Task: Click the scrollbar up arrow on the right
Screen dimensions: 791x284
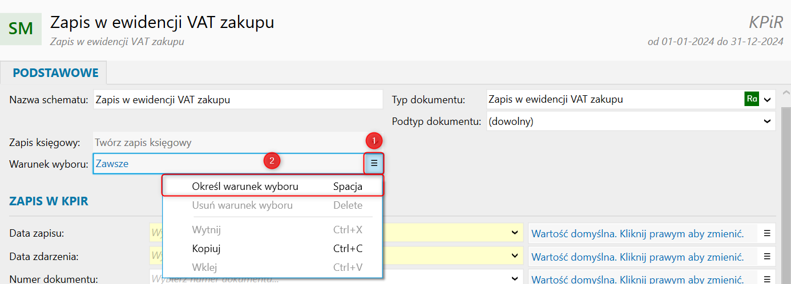Action: (785, 93)
